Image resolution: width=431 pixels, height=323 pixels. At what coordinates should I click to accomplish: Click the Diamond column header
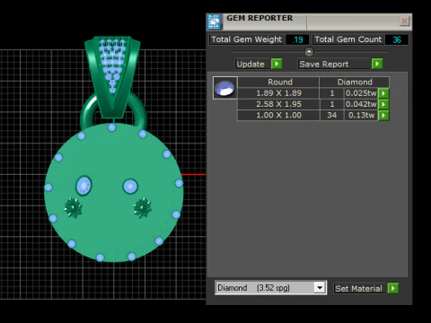click(x=355, y=82)
